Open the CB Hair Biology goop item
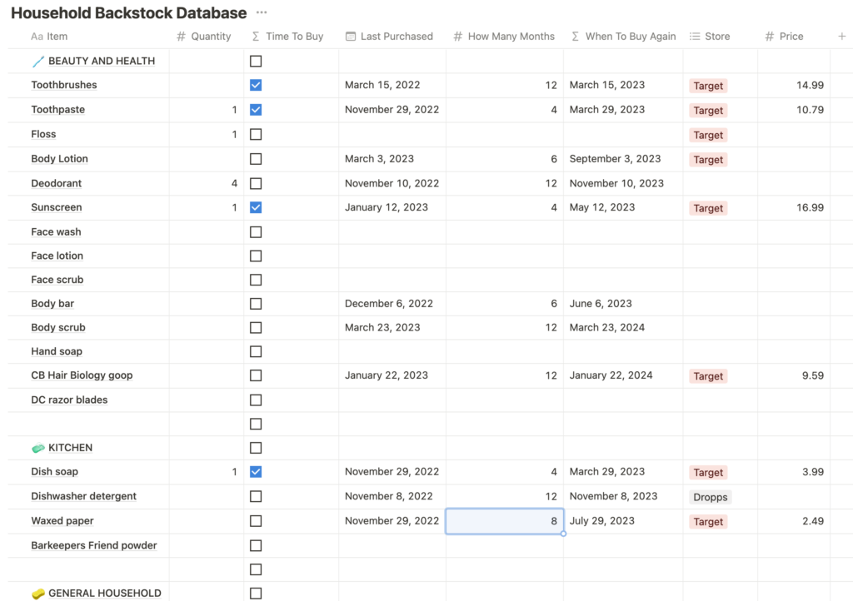The width and height of the screenshot is (853, 601). 82,375
